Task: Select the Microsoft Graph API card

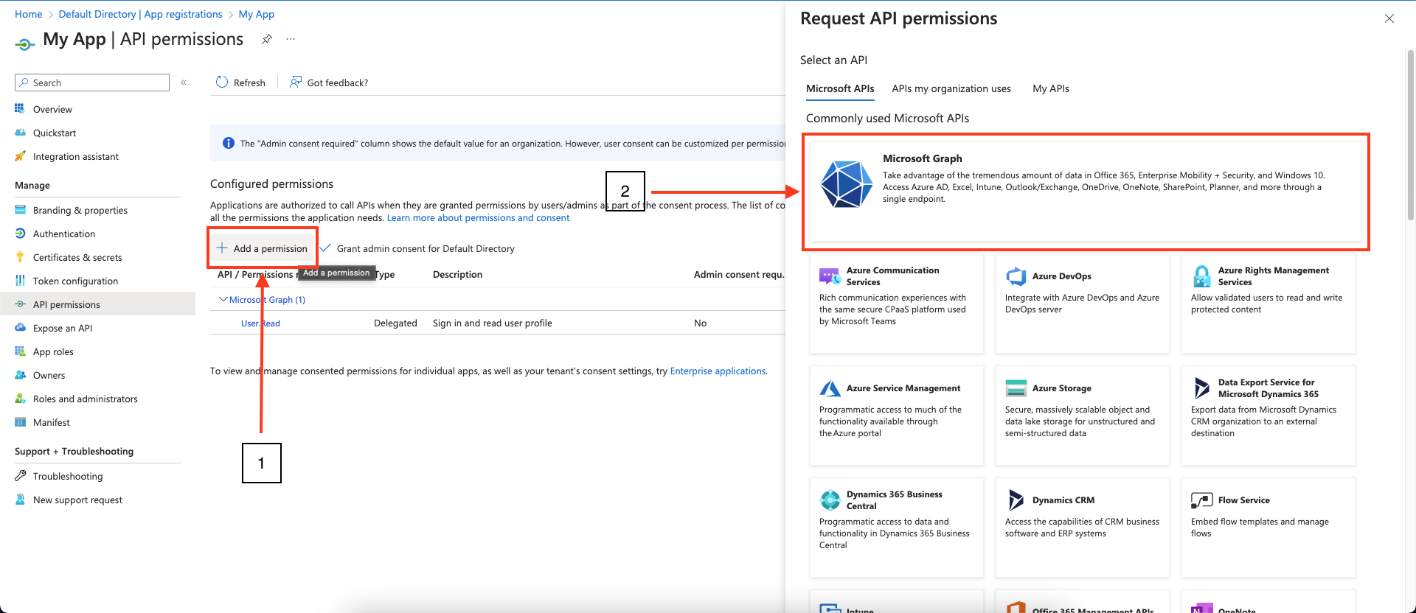Action: pyautogui.click(x=1085, y=192)
